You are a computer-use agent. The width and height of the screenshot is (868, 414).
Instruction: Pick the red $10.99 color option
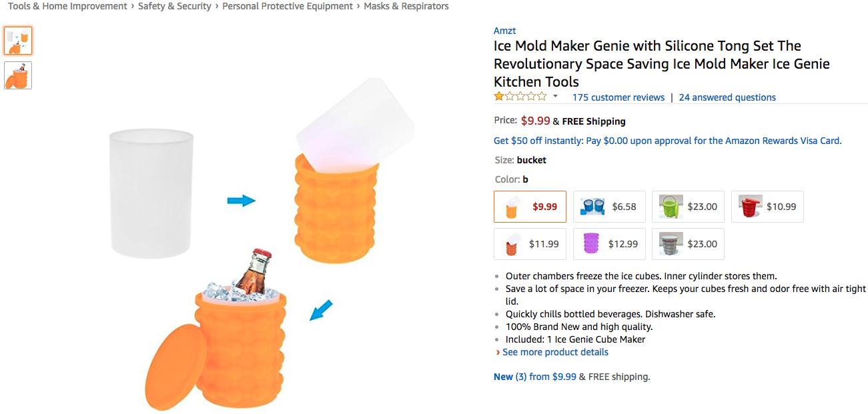767,207
